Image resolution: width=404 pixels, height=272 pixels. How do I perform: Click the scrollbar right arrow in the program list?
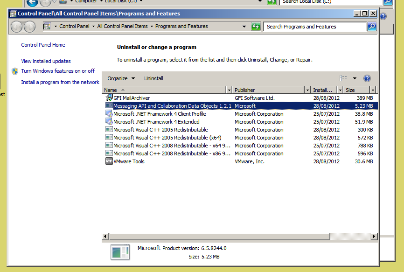(x=374, y=236)
